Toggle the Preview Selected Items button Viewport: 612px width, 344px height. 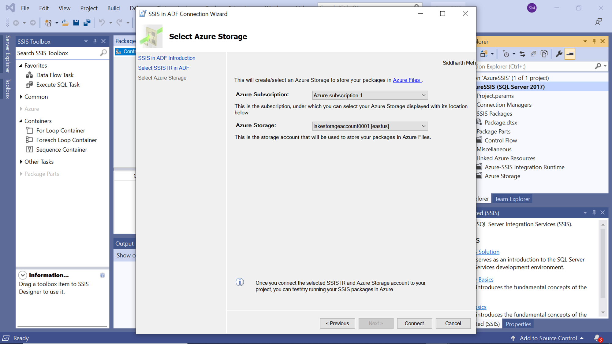[570, 54]
